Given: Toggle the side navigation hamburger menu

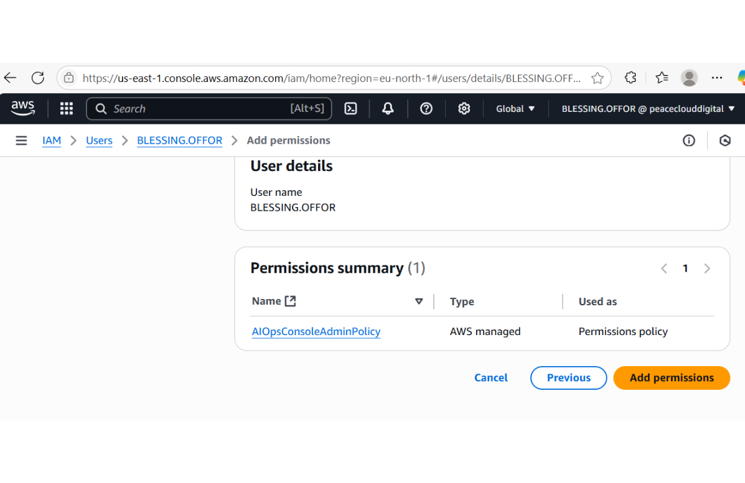Looking at the screenshot, I should 21,140.
